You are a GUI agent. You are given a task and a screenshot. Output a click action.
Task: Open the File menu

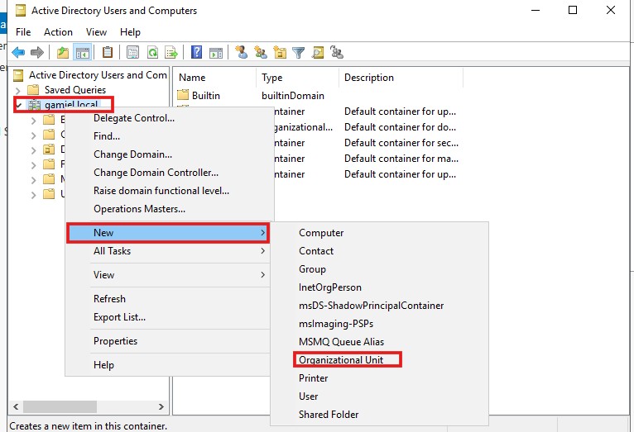click(23, 32)
